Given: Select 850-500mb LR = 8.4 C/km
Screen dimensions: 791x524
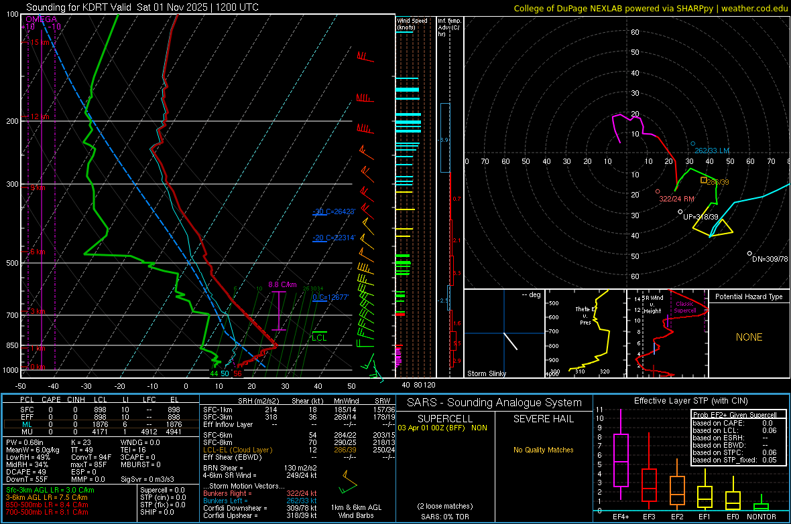Looking at the screenshot, I should tap(47, 505).
